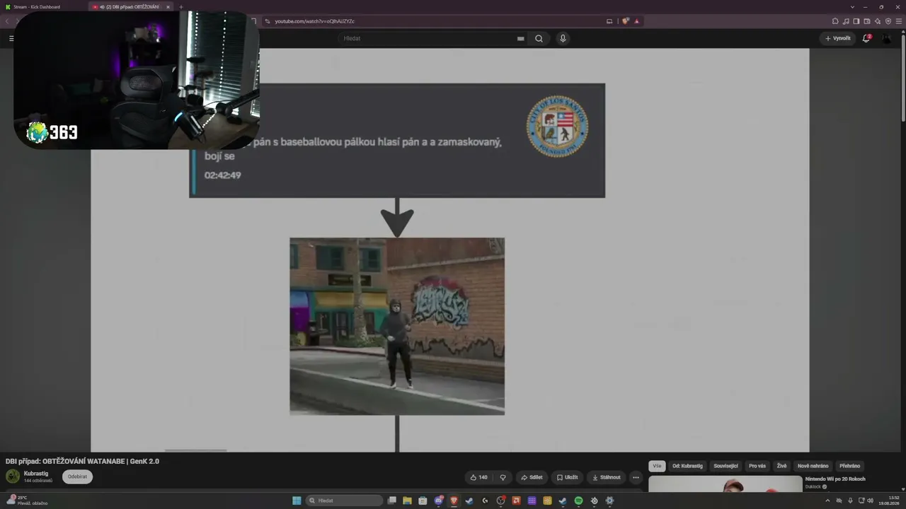Open the YouTube account avatar menu
Viewport: 906px width, 509px height.
(x=887, y=38)
